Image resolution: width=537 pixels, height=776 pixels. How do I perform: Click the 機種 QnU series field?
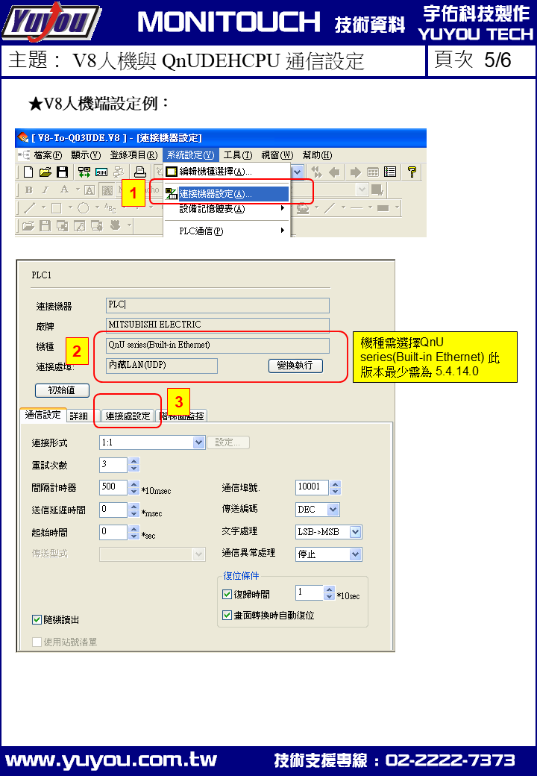[218, 345]
